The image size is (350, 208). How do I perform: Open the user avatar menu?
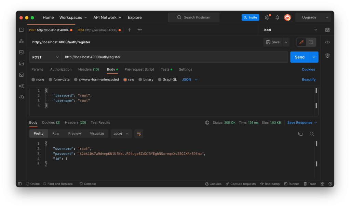[287, 17]
